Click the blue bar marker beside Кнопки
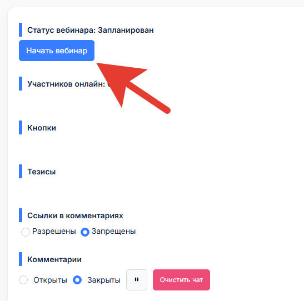Viewport: 304px width, 301px height. (x=21, y=127)
